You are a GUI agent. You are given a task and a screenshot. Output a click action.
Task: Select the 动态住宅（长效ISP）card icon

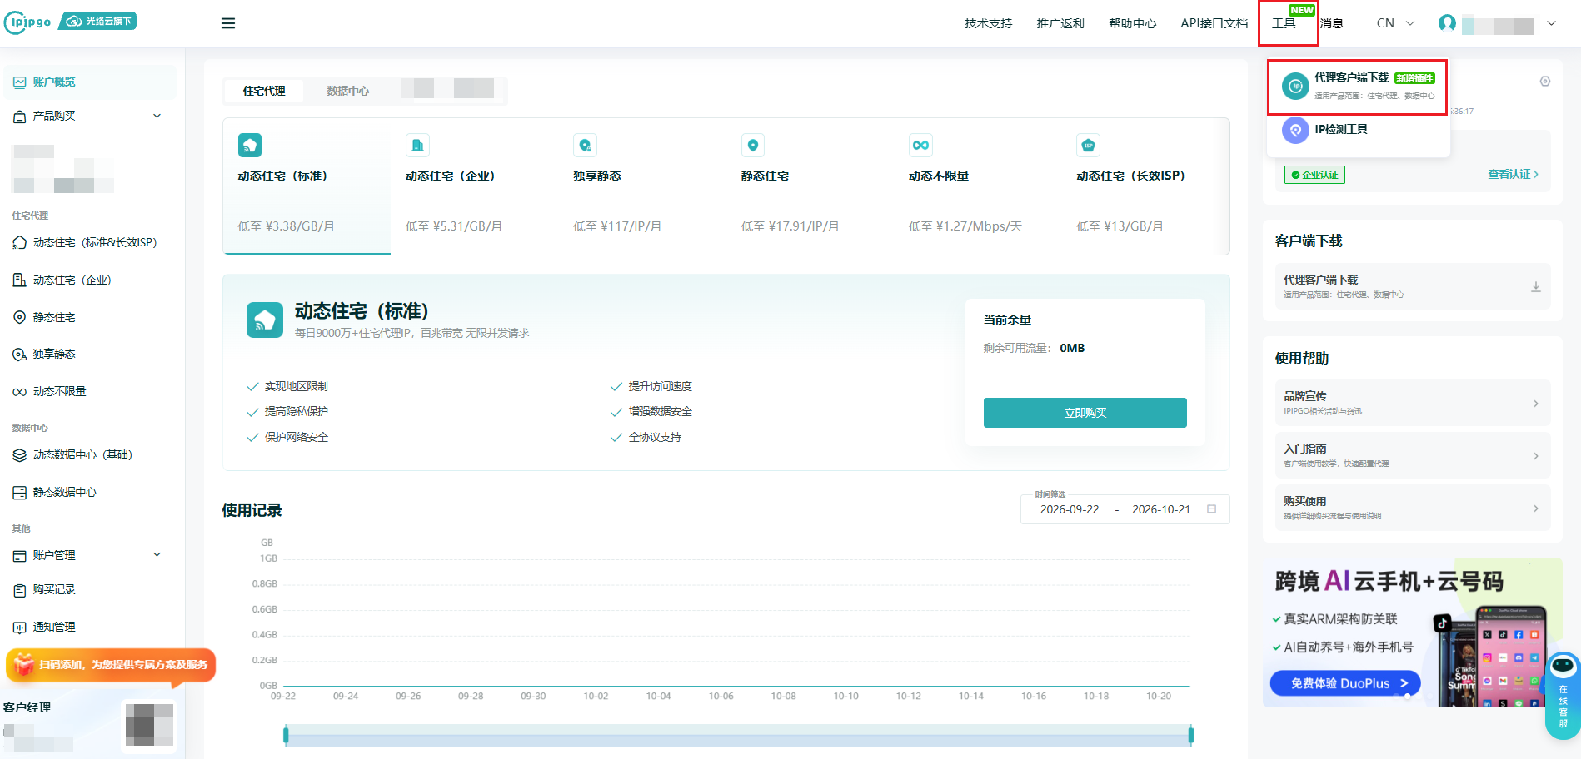(x=1088, y=145)
